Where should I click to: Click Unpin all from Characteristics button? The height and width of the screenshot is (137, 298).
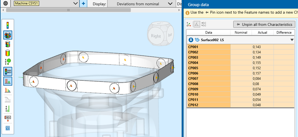(264, 24)
